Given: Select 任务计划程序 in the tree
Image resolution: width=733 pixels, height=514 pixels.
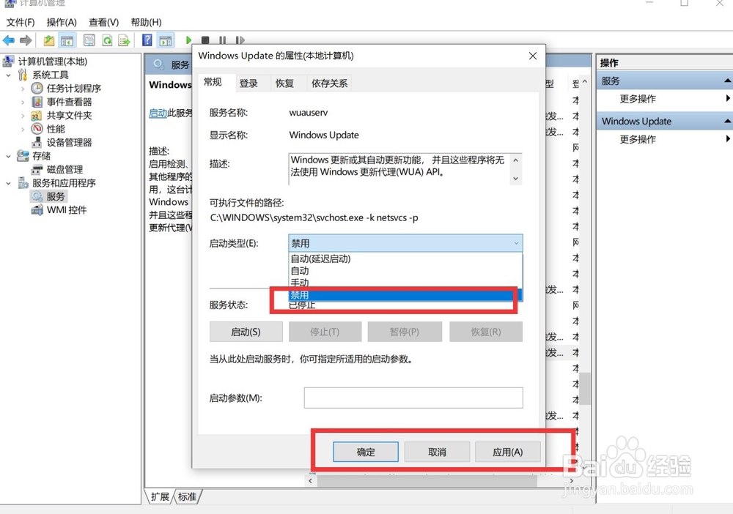Looking at the screenshot, I should [x=73, y=89].
